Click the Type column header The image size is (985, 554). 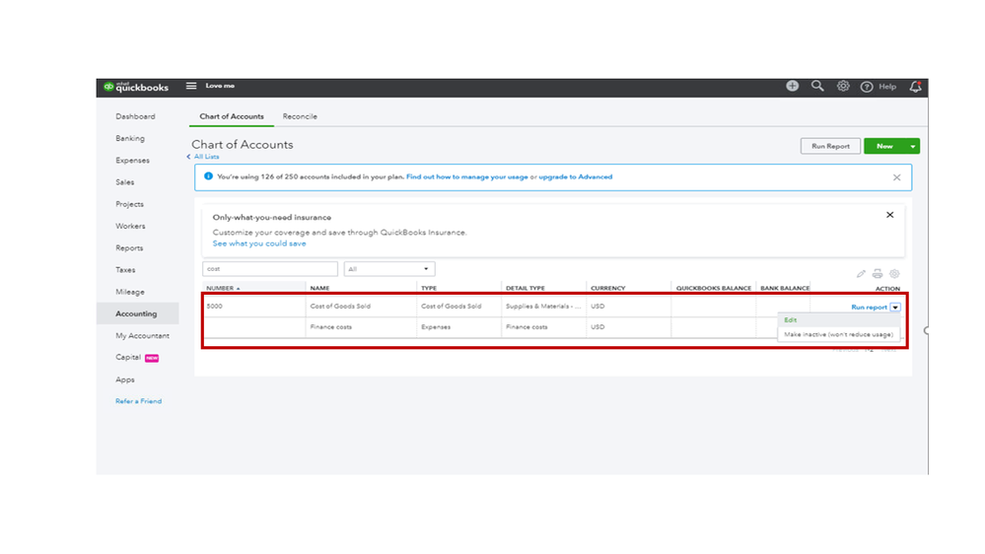429,288
